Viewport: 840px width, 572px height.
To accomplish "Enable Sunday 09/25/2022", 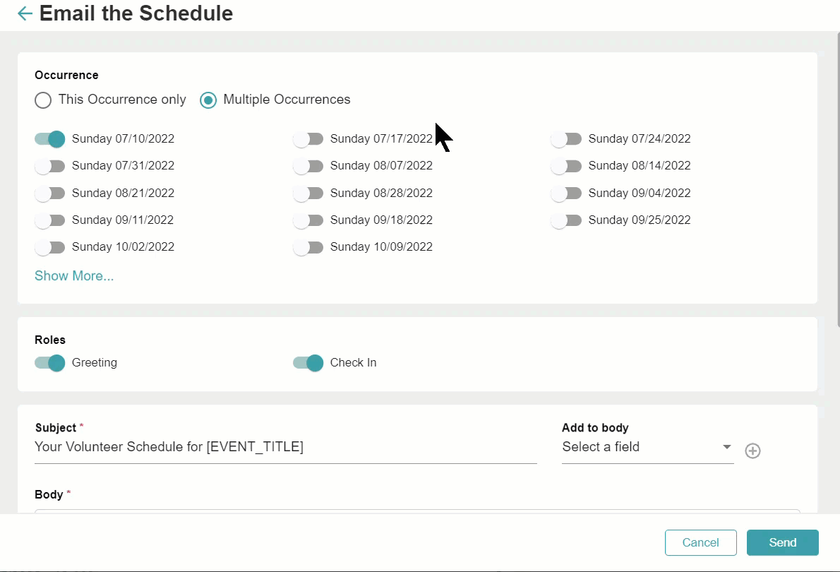I will (x=566, y=220).
